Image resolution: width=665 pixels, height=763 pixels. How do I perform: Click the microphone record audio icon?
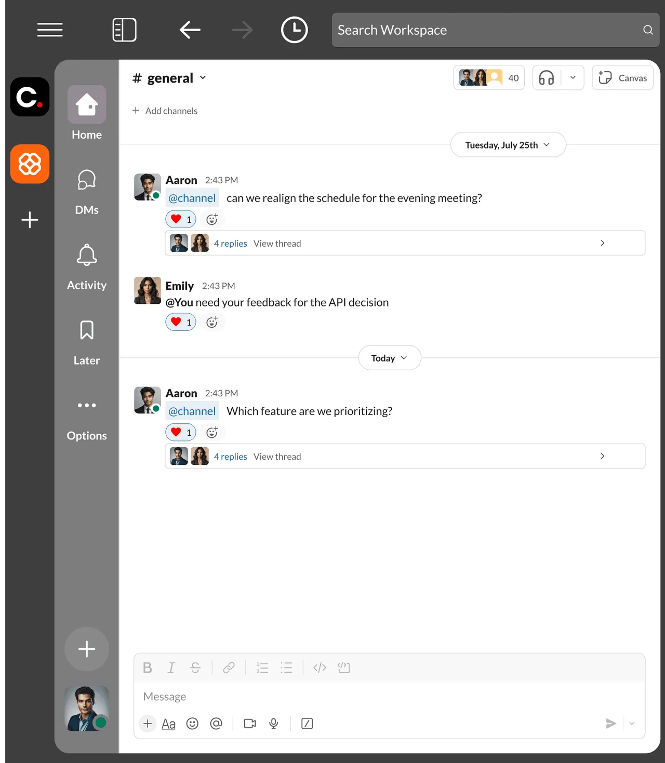(x=274, y=724)
